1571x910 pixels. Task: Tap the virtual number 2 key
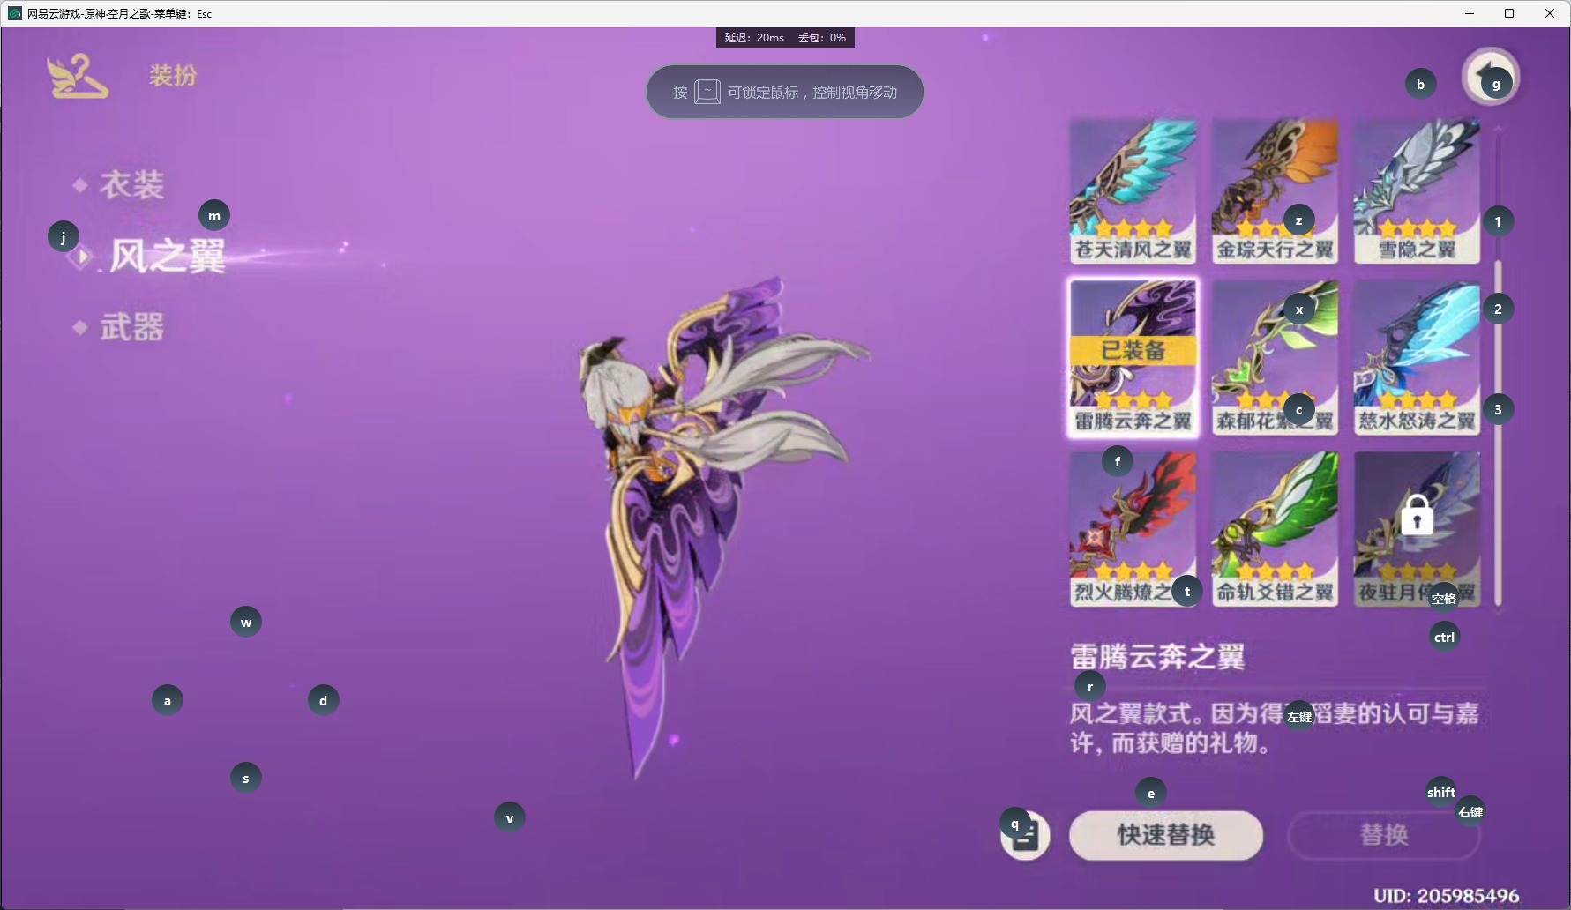tap(1498, 309)
